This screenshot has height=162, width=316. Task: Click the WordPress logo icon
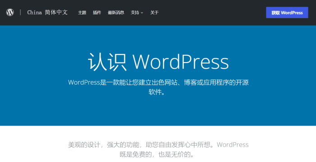coord(10,13)
